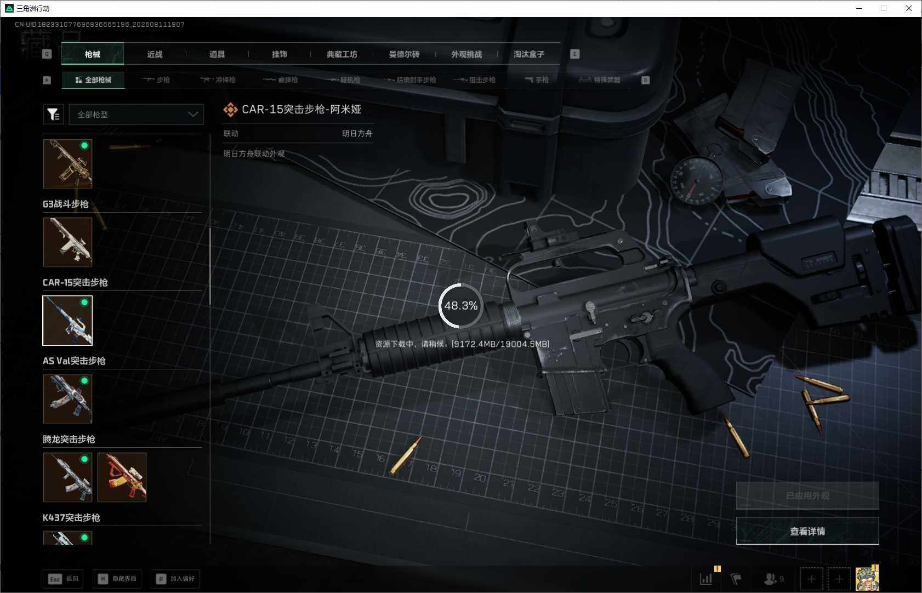This screenshot has width=922, height=593.
Task: Open the 淘汰盒子 tab
Action: [x=529, y=54]
